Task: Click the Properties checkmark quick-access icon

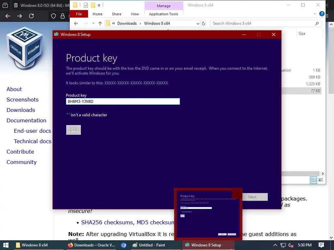Action: [x=86, y=5]
